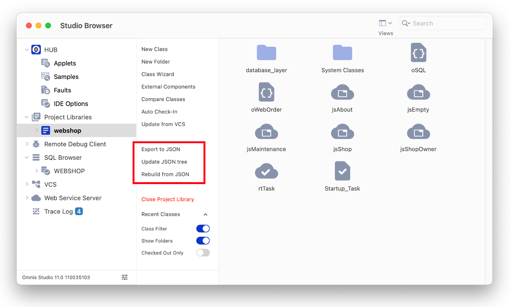Open the settings sliders icon in status bar
This screenshot has width=510, height=307.
click(x=125, y=277)
